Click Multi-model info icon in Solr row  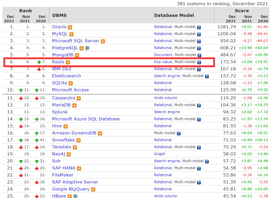point(207,161)
